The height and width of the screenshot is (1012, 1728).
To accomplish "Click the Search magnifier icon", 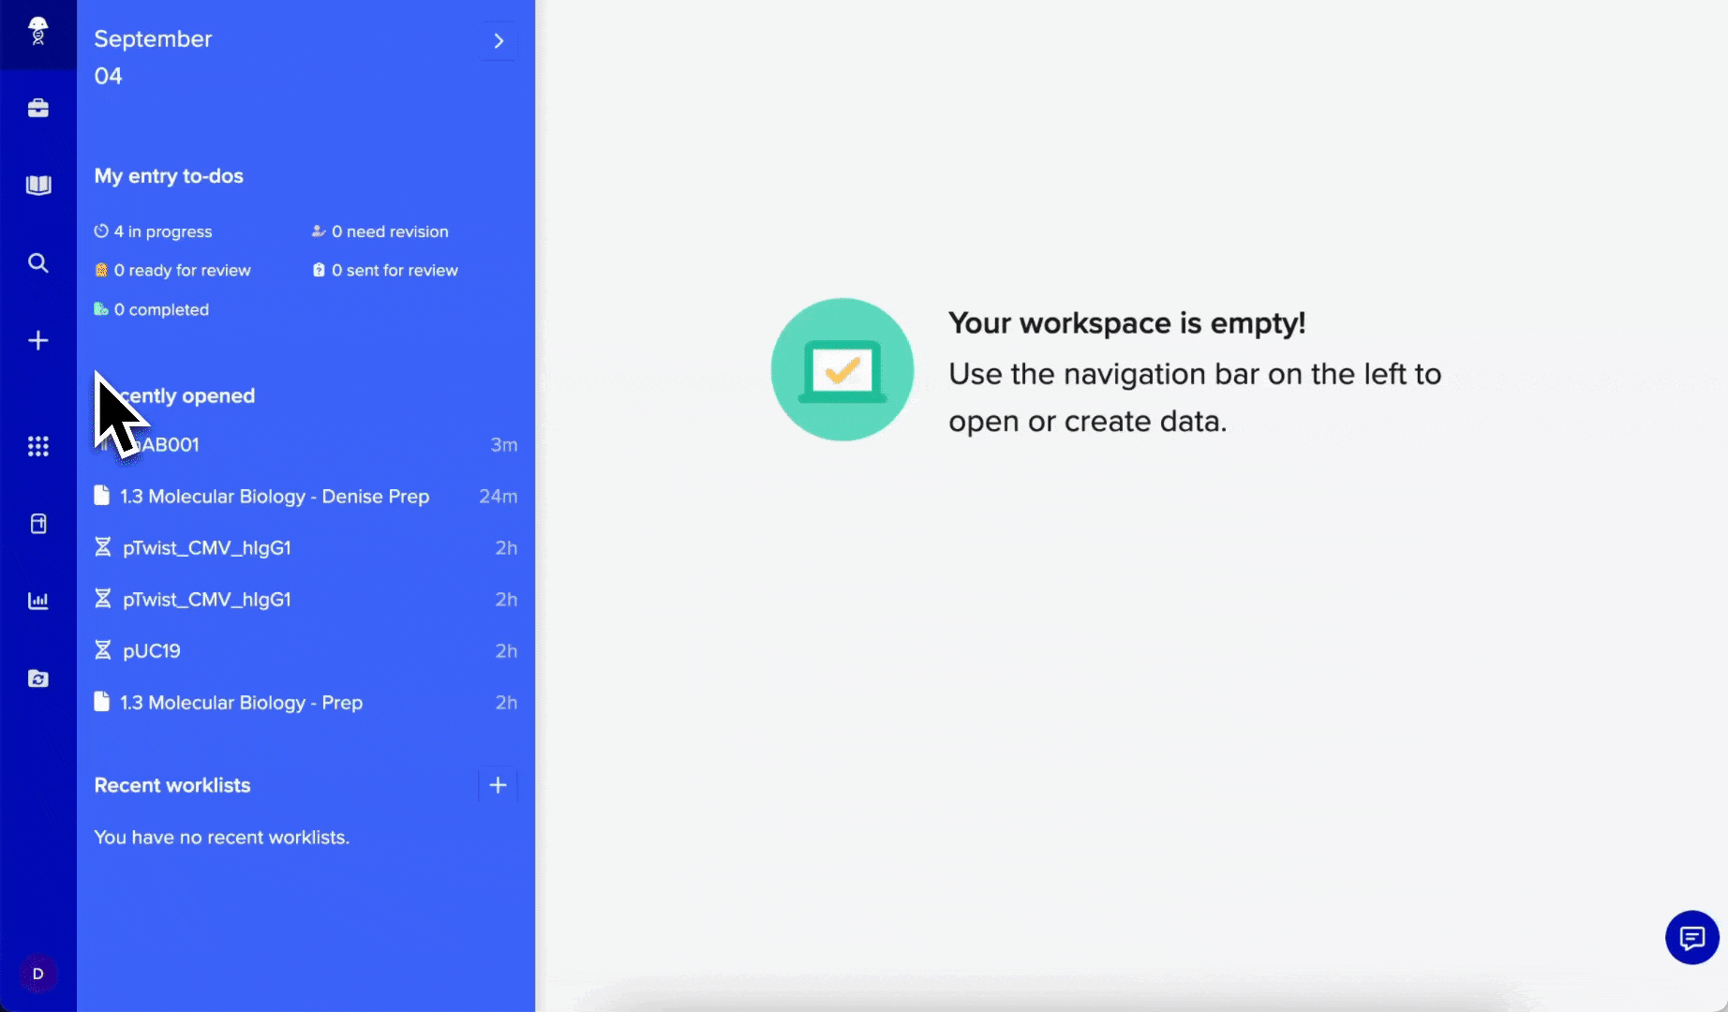I will pyautogui.click(x=37, y=263).
